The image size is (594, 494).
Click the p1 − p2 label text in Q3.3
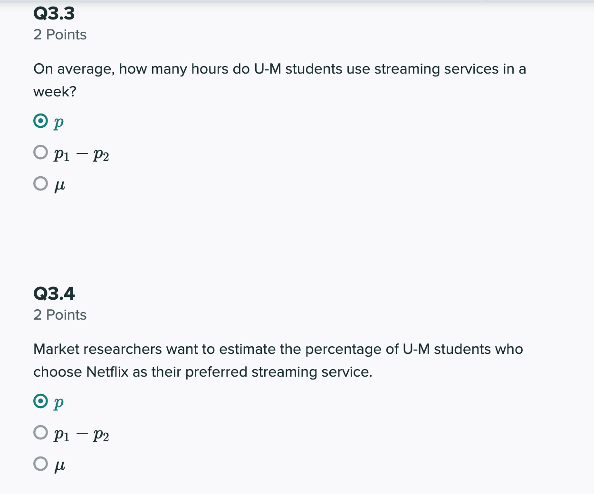pos(81,153)
